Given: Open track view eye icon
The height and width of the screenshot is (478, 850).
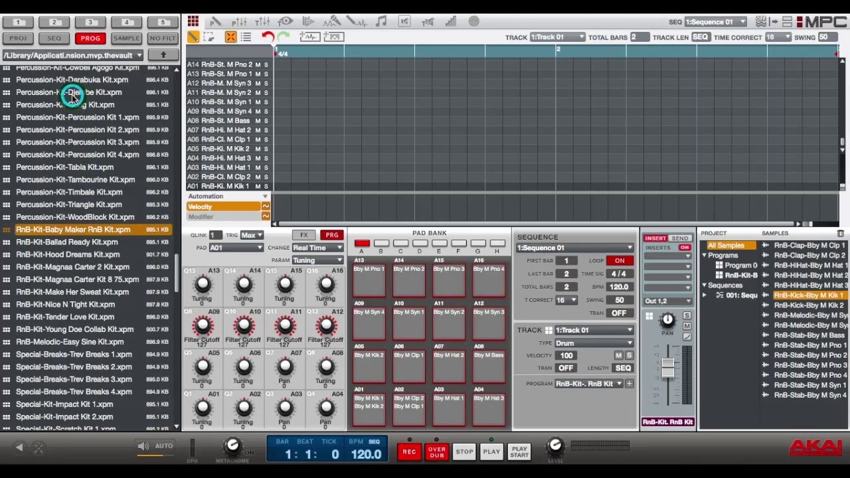Looking at the screenshot, I should coord(286,22).
